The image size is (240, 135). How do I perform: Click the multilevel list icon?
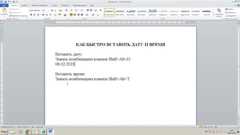click(x=82, y=10)
